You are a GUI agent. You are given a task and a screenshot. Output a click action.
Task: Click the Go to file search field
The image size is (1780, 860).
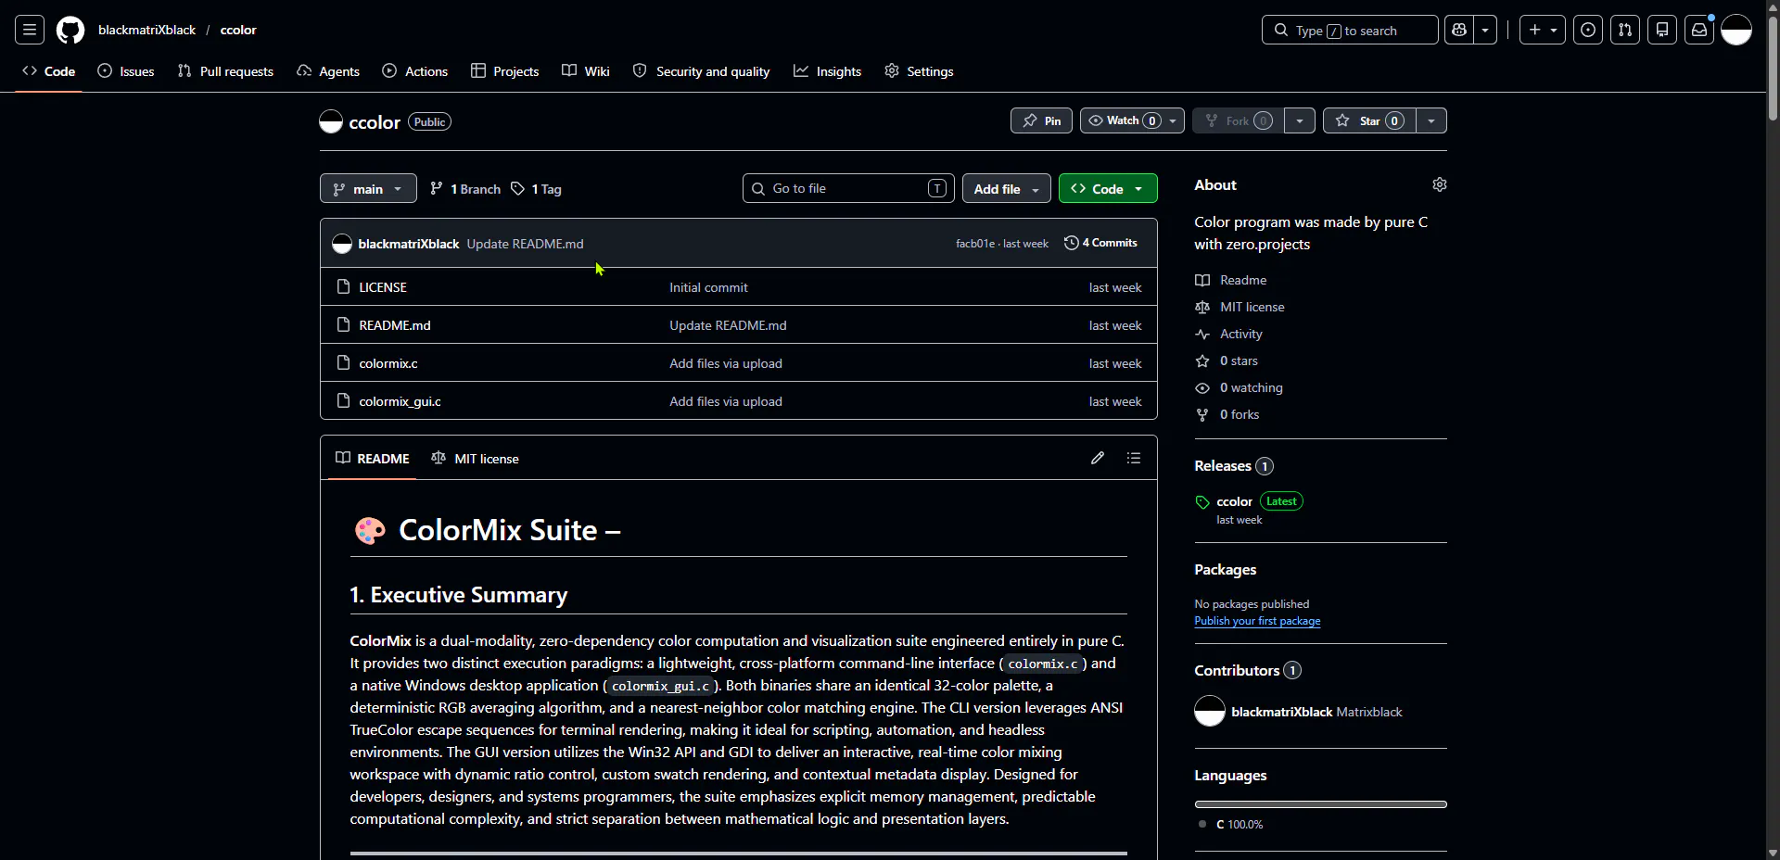click(x=849, y=188)
